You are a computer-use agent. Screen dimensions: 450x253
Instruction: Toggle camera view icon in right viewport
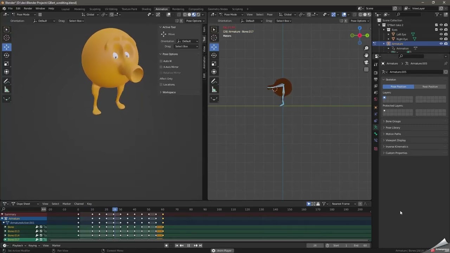(x=366, y=62)
